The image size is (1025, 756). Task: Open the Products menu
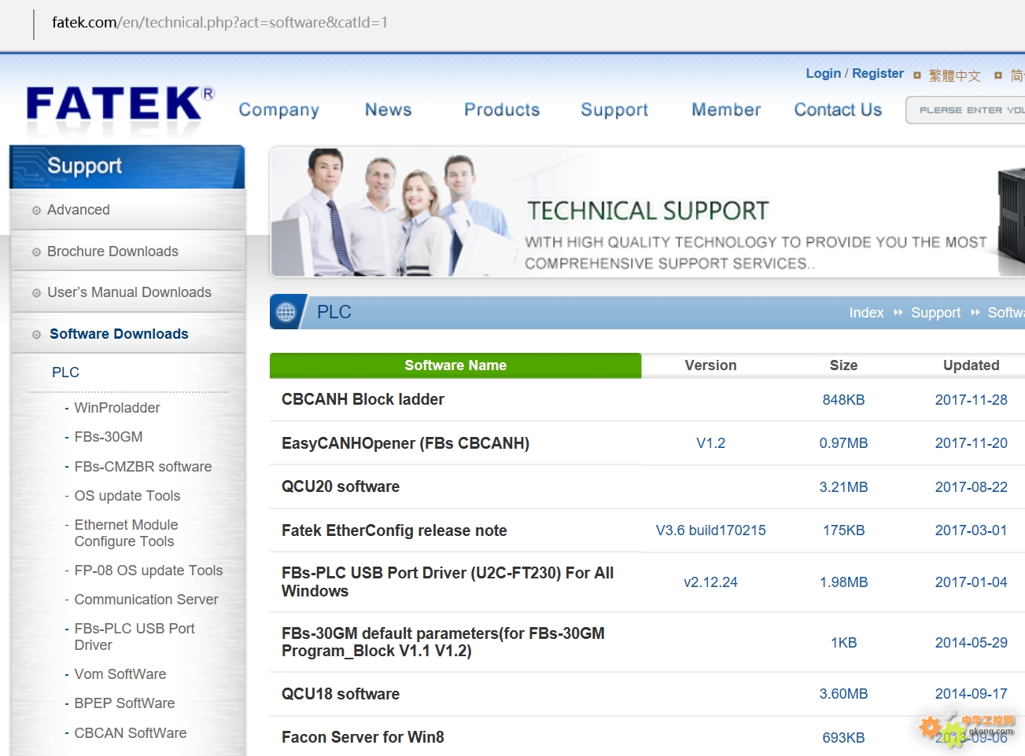(x=502, y=110)
